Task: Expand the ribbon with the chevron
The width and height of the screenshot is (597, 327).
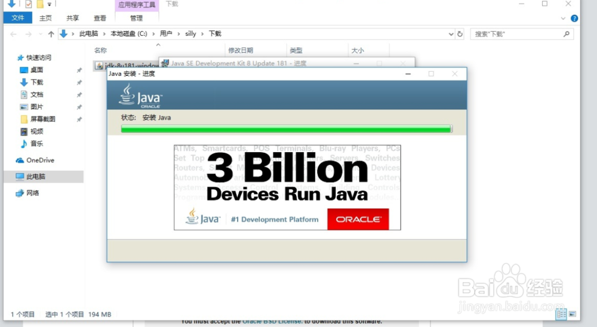Action: click(563, 18)
